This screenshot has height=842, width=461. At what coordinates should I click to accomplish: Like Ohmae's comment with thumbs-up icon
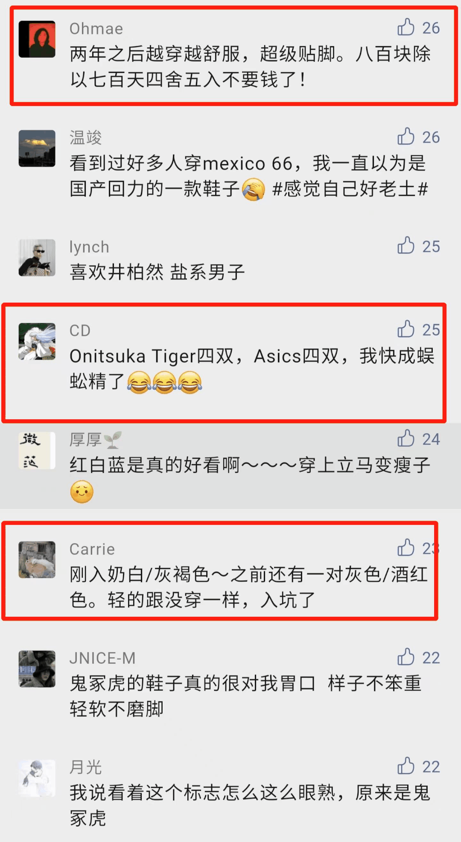[406, 27]
